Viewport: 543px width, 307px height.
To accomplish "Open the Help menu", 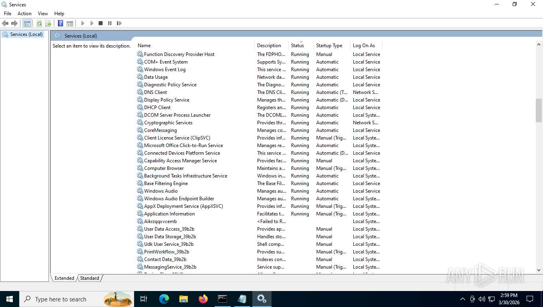I will point(59,14).
